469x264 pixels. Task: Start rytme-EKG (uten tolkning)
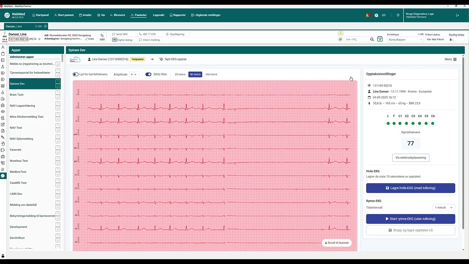pos(410,219)
